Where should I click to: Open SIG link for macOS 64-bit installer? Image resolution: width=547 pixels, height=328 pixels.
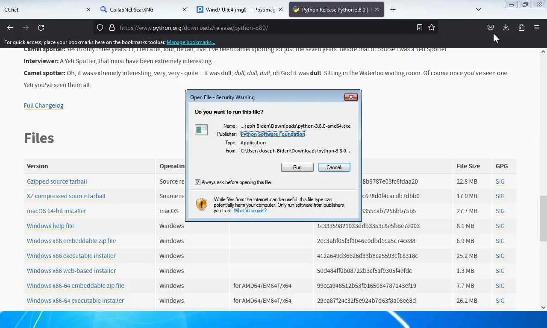(500, 211)
